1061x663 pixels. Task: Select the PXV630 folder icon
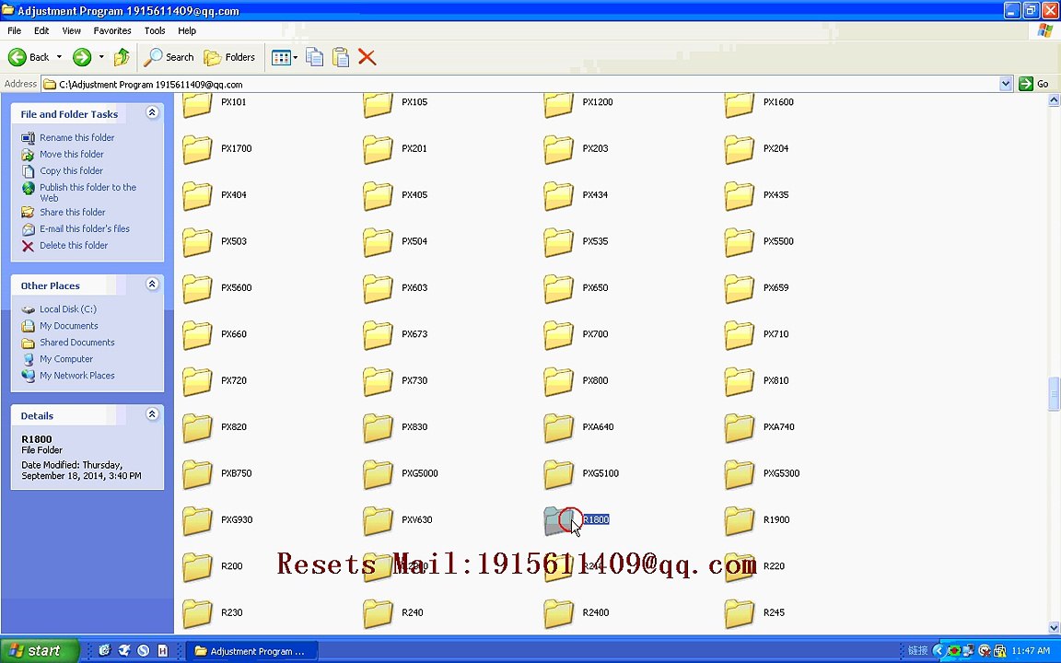pos(379,520)
